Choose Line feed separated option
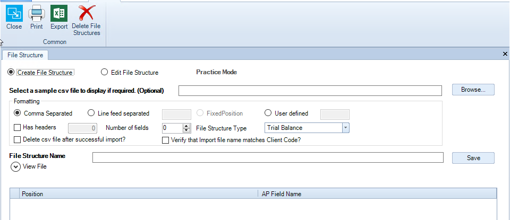Screen dimensions: 510x220 [x=91, y=113]
